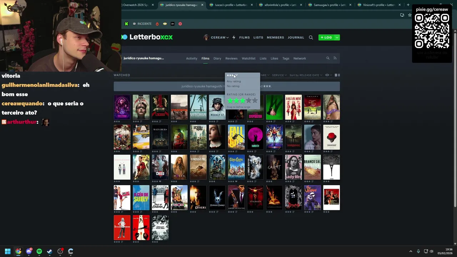The width and height of the screenshot is (457, 257).
Task: Open The Others poster
Action: coord(198,197)
